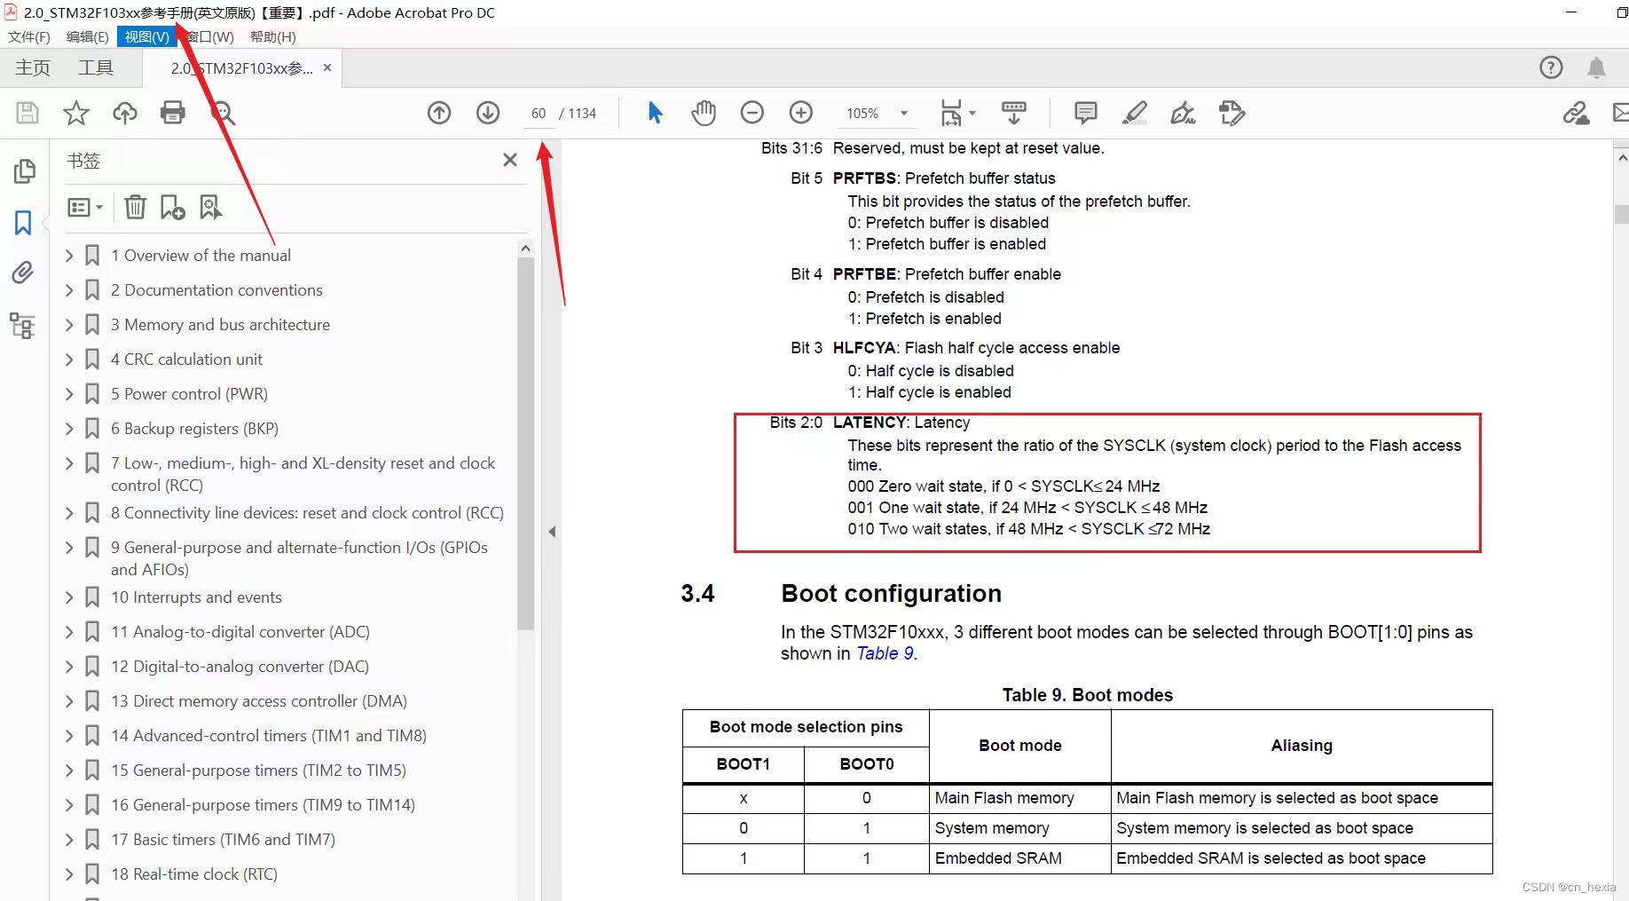Add new bookmark icon
Viewport: 1629px width, 901px height.
[x=172, y=207]
